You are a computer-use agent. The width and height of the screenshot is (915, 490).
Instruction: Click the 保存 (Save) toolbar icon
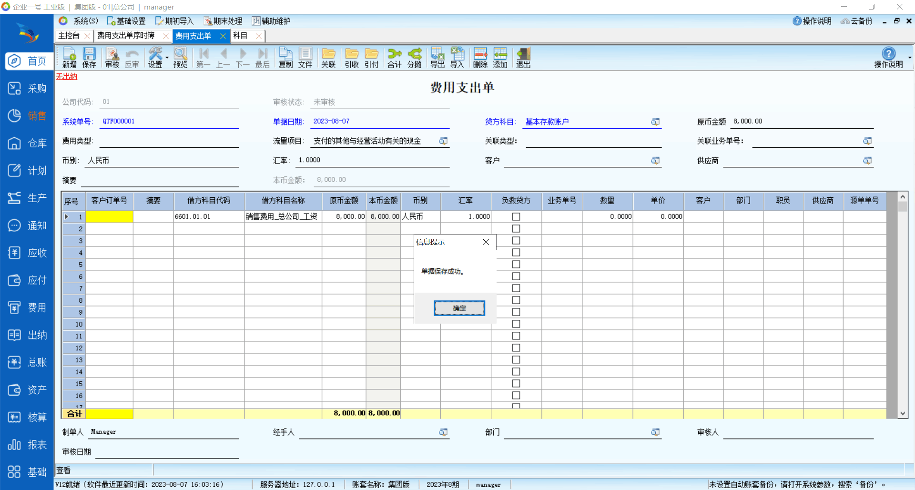pyautogui.click(x=89, y=58)
